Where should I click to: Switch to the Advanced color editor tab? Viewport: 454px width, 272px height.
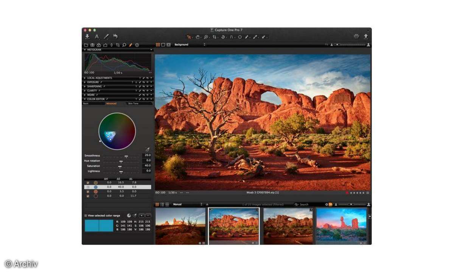click(116, 103)
